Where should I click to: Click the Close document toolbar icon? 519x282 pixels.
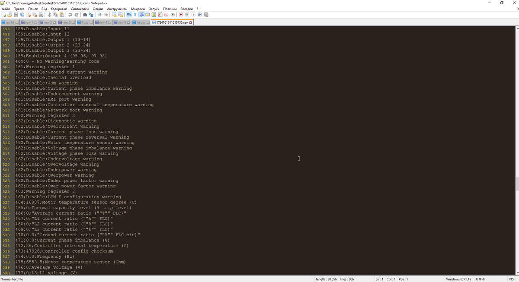pos(29,14)
